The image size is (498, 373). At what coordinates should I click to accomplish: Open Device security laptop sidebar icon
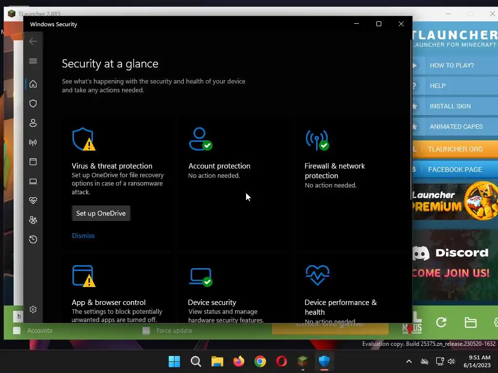(x=33, y=181)
